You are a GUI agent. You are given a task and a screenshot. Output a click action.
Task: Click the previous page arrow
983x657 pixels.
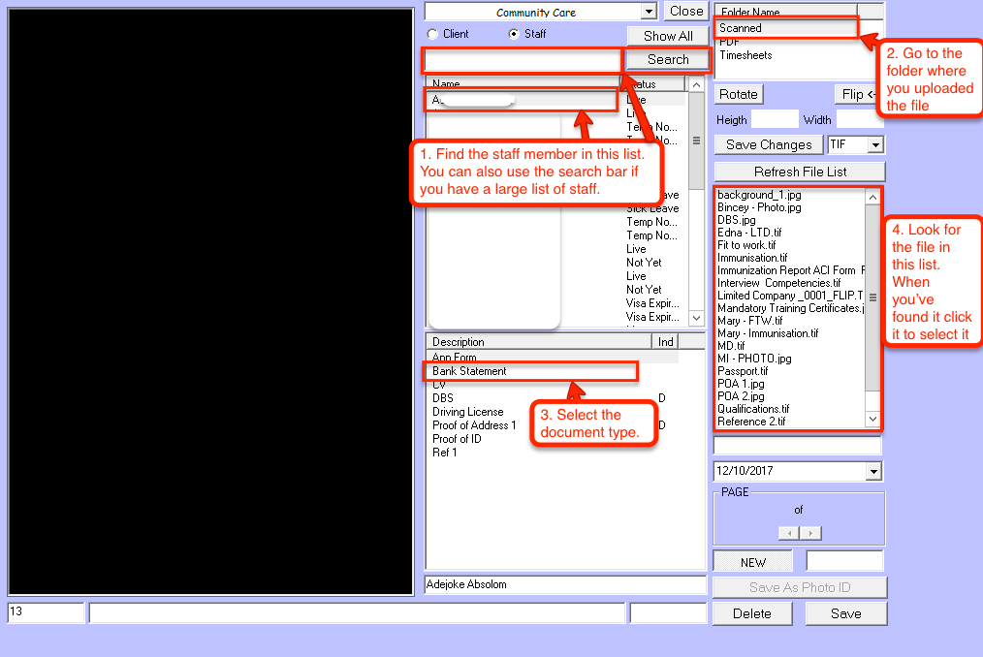[788, 533]
